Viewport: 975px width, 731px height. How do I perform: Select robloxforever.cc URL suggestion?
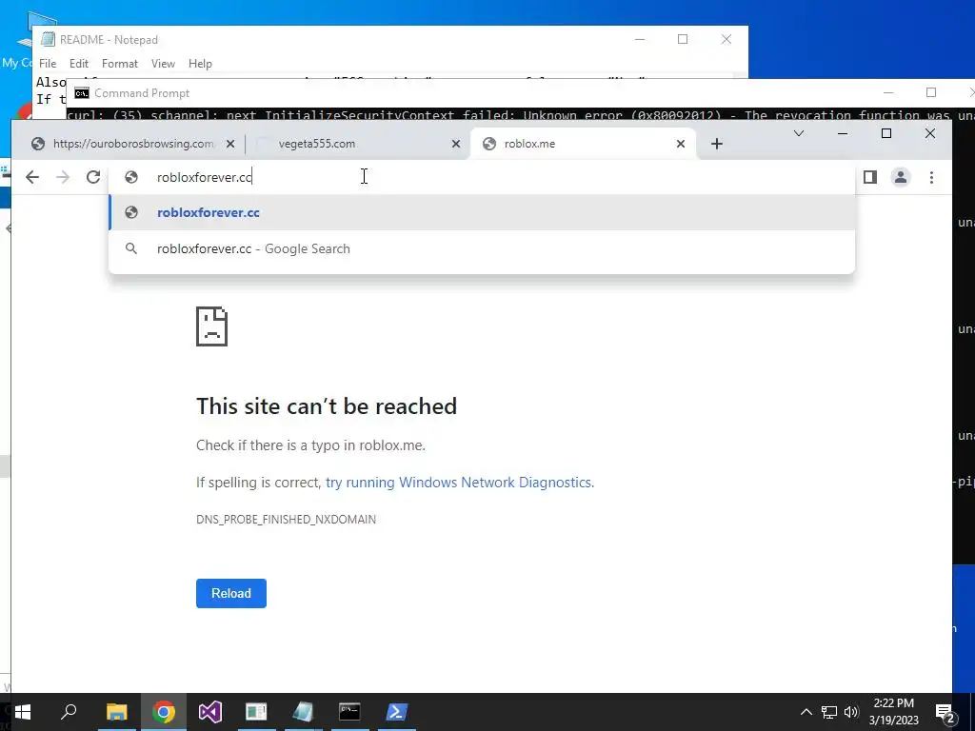pyautogui.click(x=482, y=212)
